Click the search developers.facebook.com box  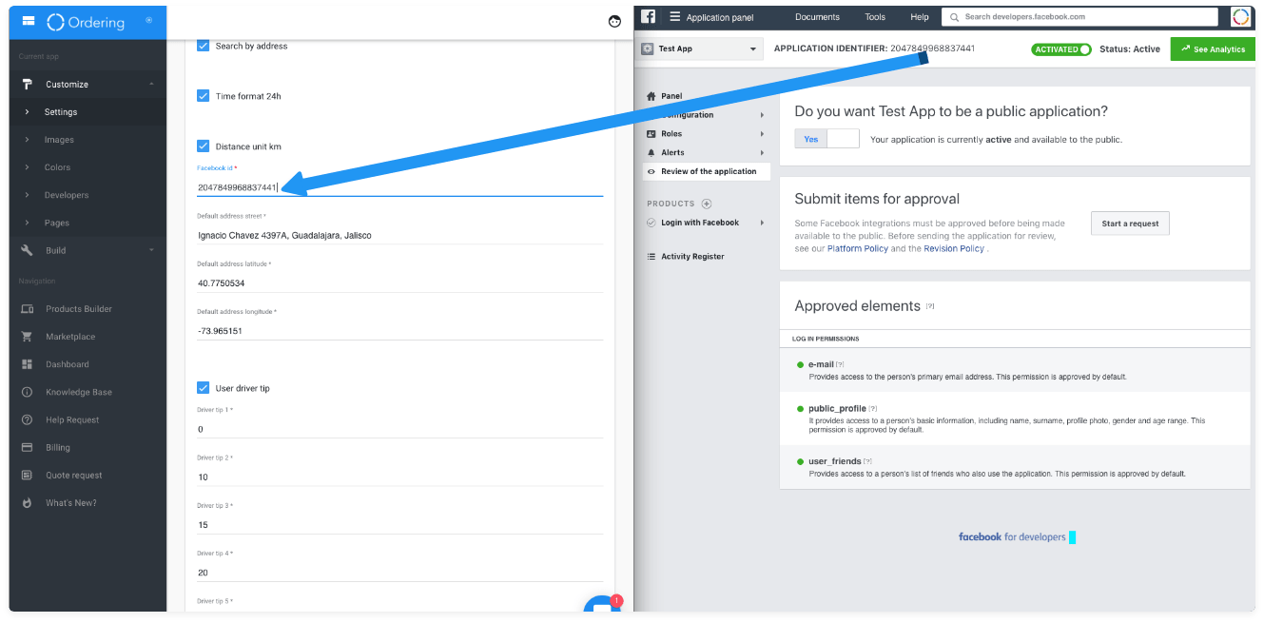[x=1079, y=17]
